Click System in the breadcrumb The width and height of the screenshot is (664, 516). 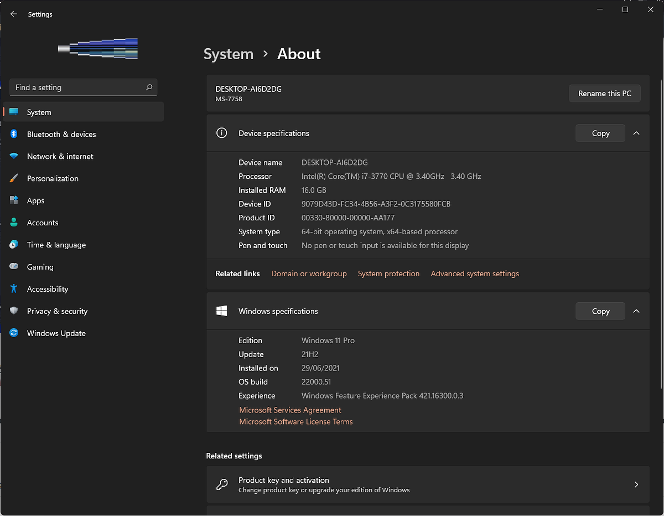click(228, 54)
